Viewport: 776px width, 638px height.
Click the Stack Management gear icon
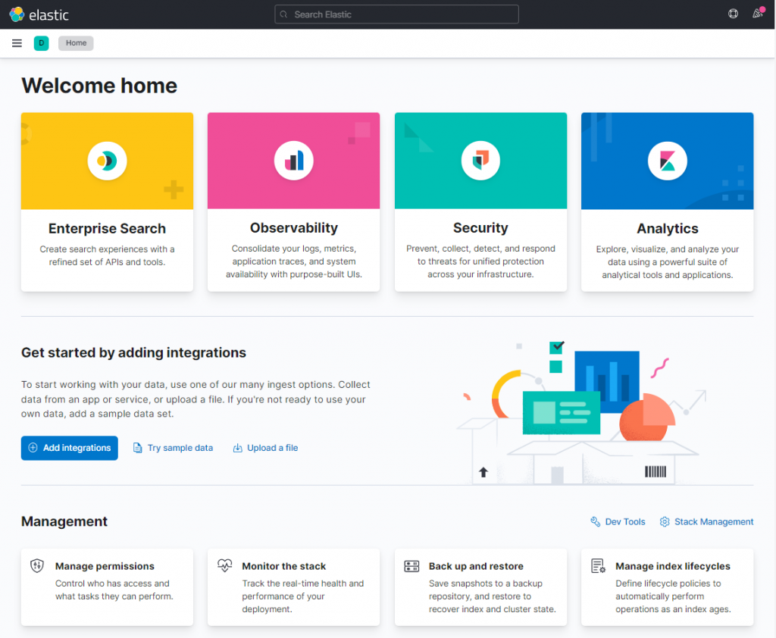tap(665, 521)
